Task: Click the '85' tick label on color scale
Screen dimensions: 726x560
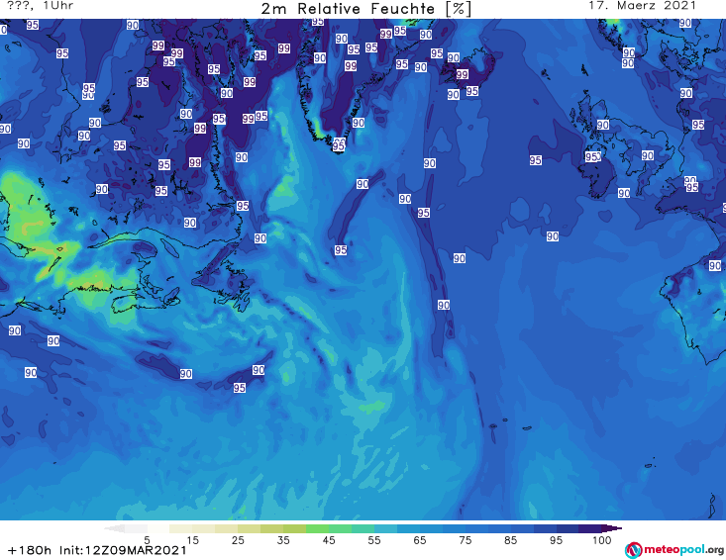Action: [511, 539]
